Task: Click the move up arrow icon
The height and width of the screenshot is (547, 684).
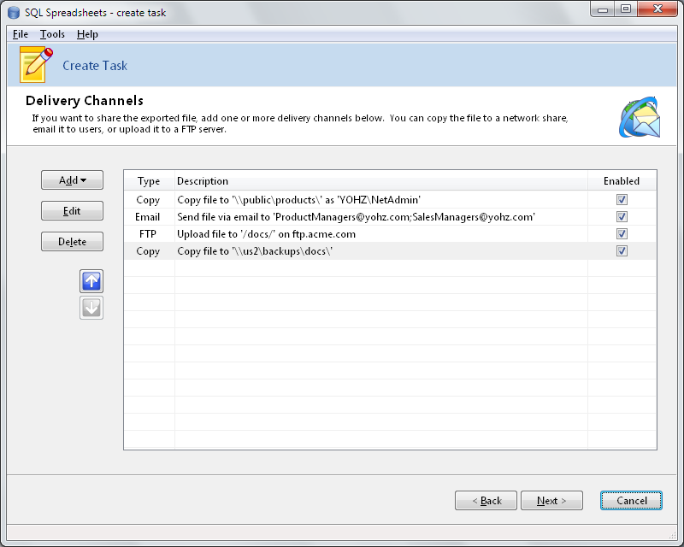Action: tap(91, 281)
